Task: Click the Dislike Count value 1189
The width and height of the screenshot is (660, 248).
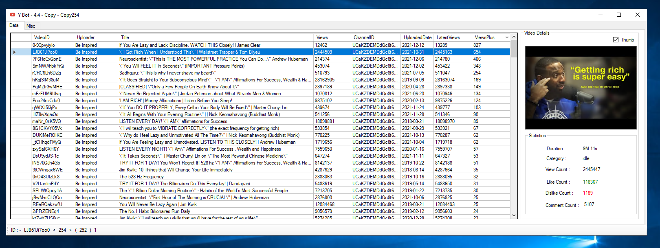Action: coord(588,193)
